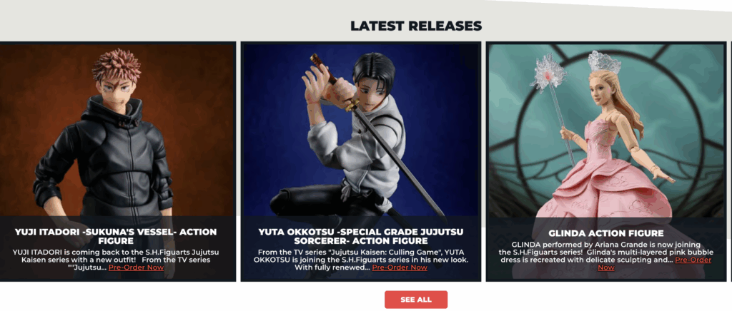Click the Yuji Itadori description text

point(116,260)
